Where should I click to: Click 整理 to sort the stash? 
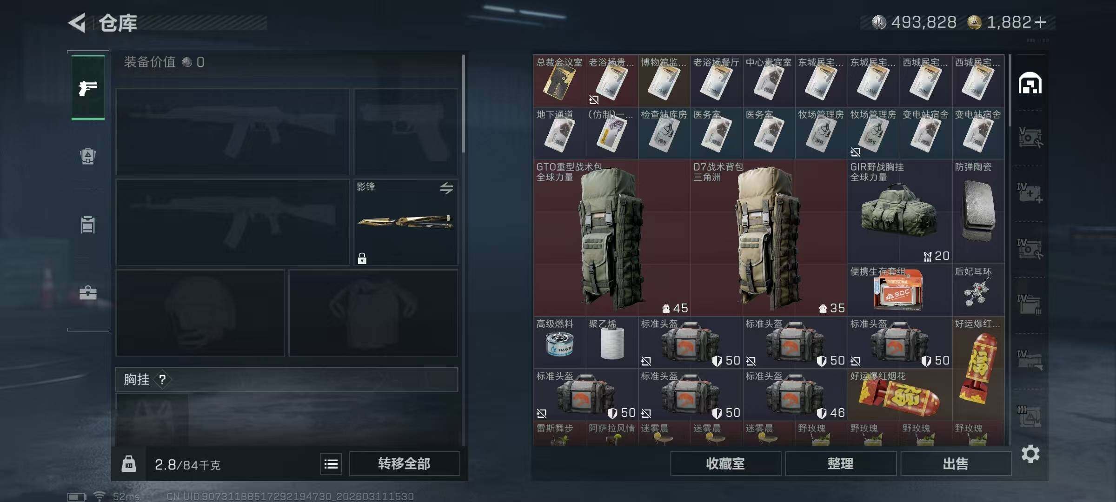coord(841,464)
